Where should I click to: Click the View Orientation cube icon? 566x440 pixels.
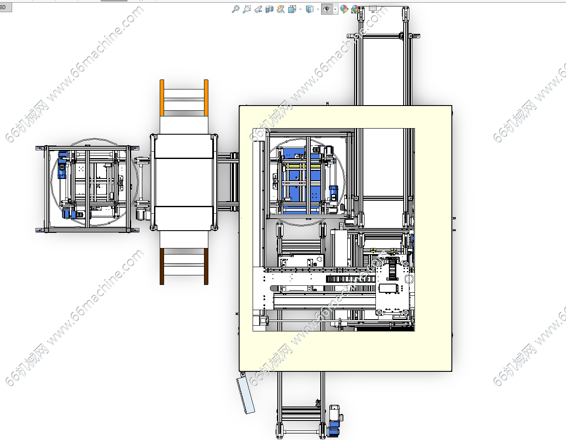pyautogui.click(x=292, y=9)
